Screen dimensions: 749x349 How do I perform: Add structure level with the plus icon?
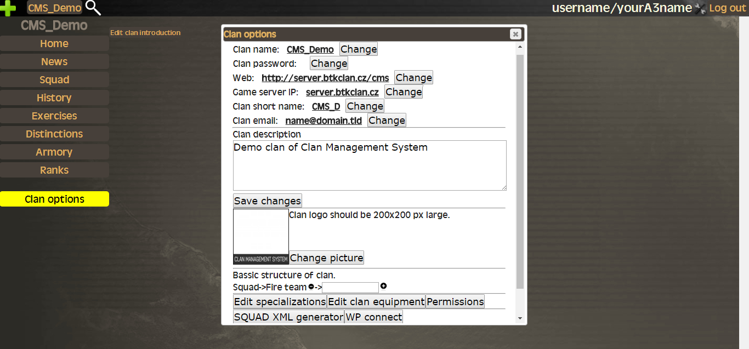tap(384, 286)
